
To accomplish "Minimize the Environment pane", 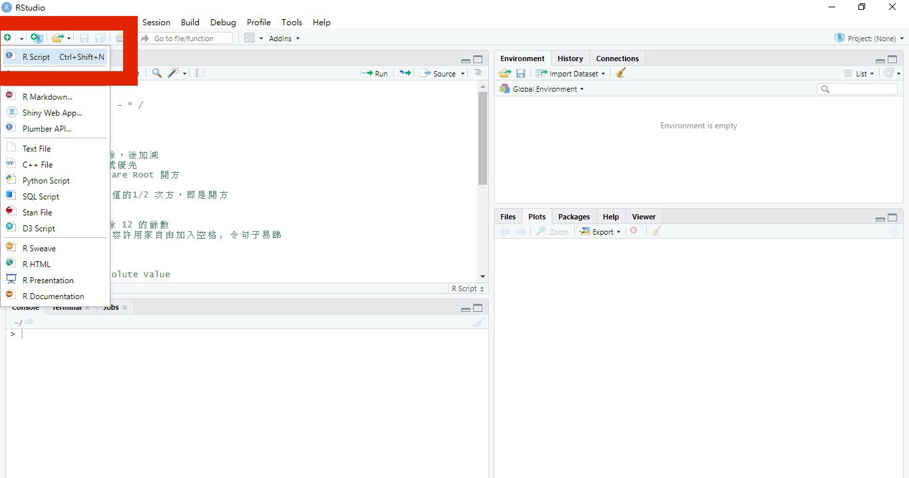I will (x=880, y=60).
